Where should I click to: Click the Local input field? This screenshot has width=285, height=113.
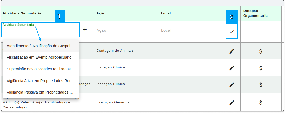[x=191, y=31]
